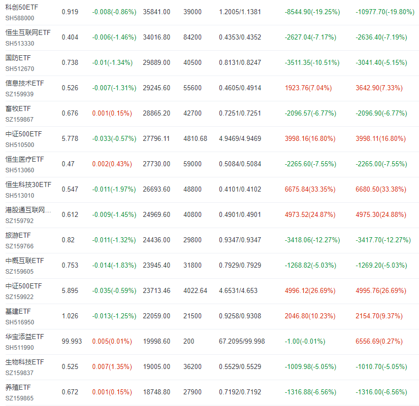Select holding quantity 4810.68
The image size is (419, 406).
pos(196,139)
